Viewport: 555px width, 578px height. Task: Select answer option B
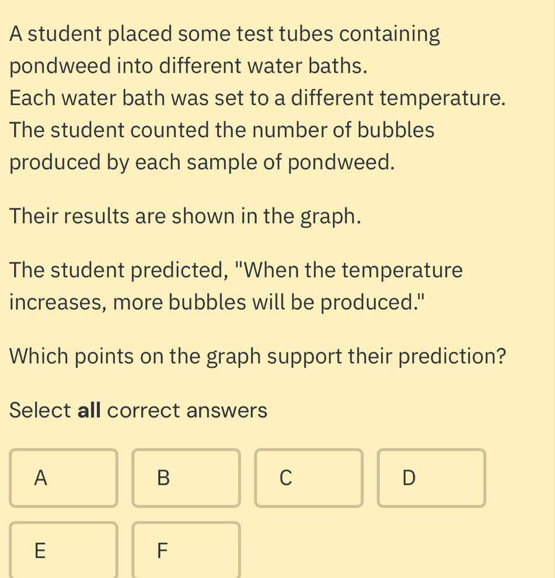point(186,478)
